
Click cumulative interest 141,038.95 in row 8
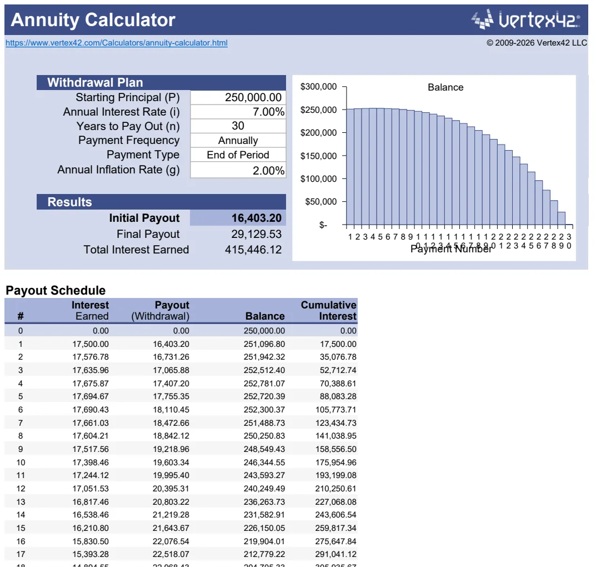pyautogui.click(x=335, y=436)
